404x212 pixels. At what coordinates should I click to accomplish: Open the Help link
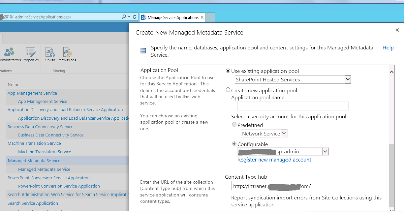coord(388,48)
